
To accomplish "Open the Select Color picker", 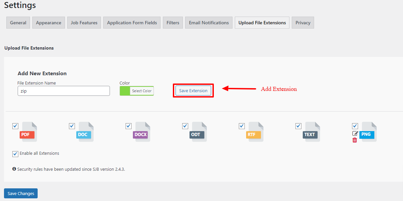I will pos(142,91).
